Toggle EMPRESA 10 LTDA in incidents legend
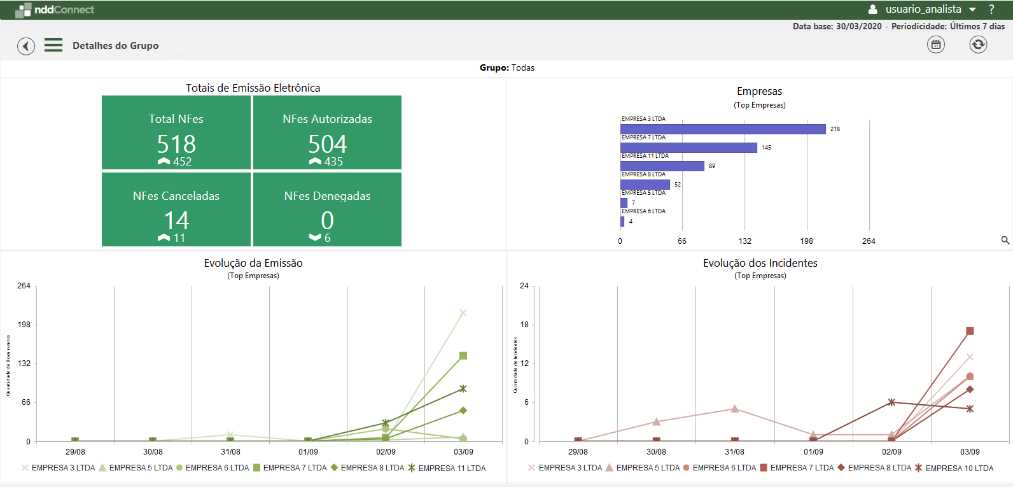Image resolution: width=1013 pixels, height=487 pixels. click(x=953, y=468)
